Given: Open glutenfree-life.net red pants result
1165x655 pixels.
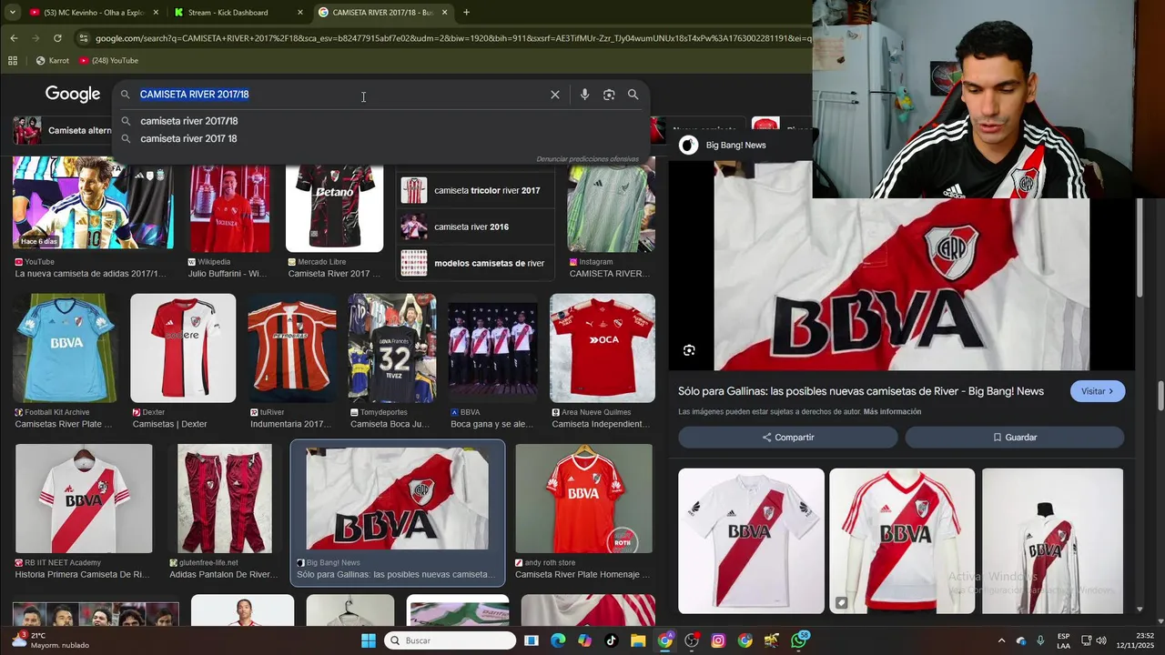Looking at the screenshot, I should click(224, 499).
